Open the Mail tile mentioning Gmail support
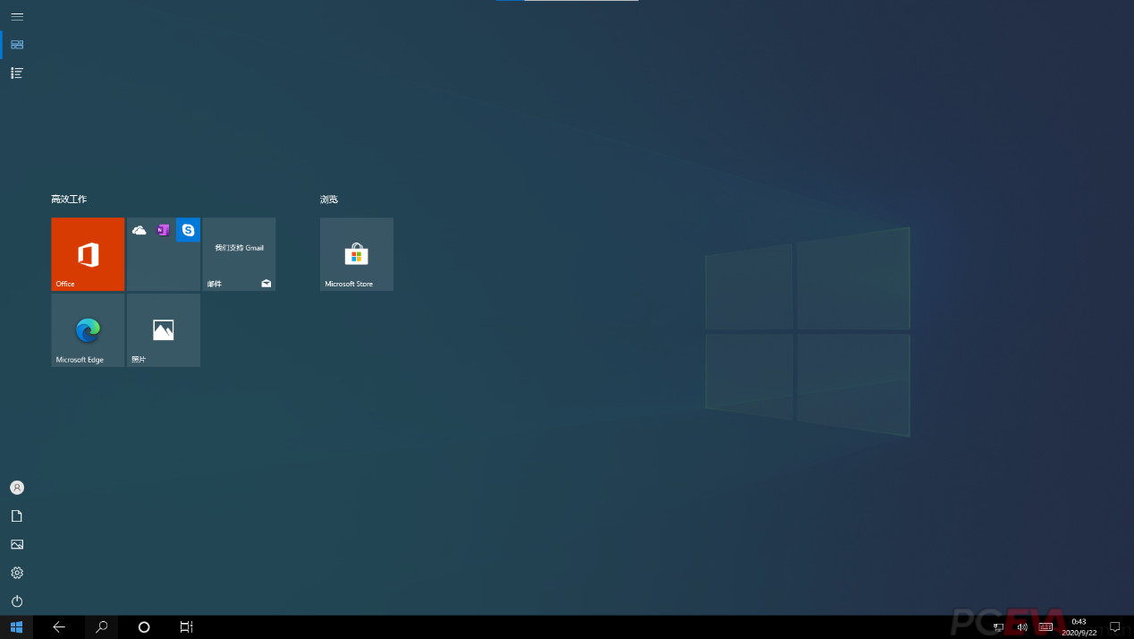This screenshot has height=639, width=1134. point(239,254)
